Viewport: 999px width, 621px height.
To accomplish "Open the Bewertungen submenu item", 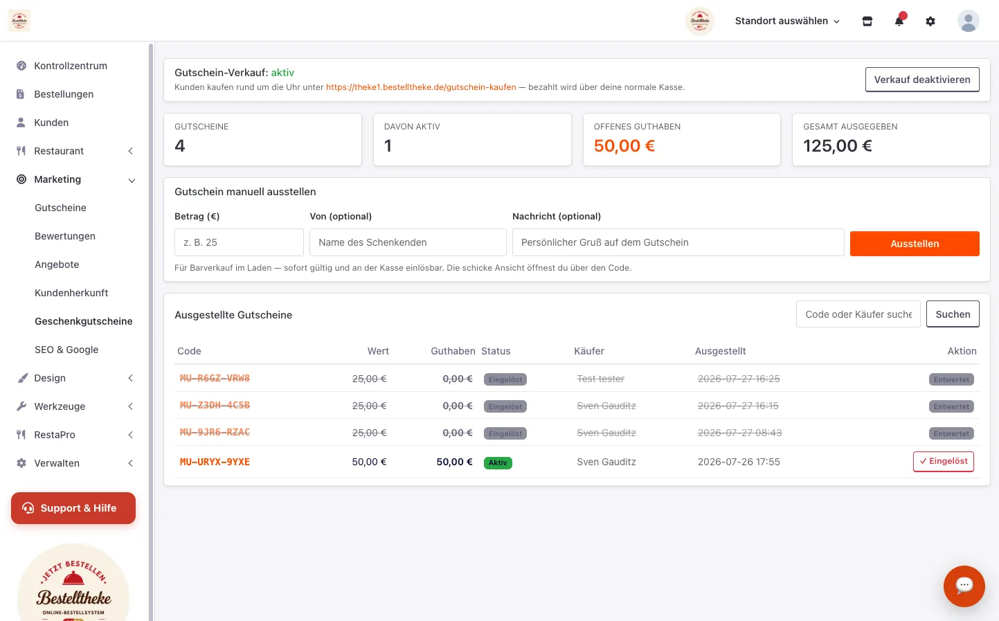I will point(65,236).
